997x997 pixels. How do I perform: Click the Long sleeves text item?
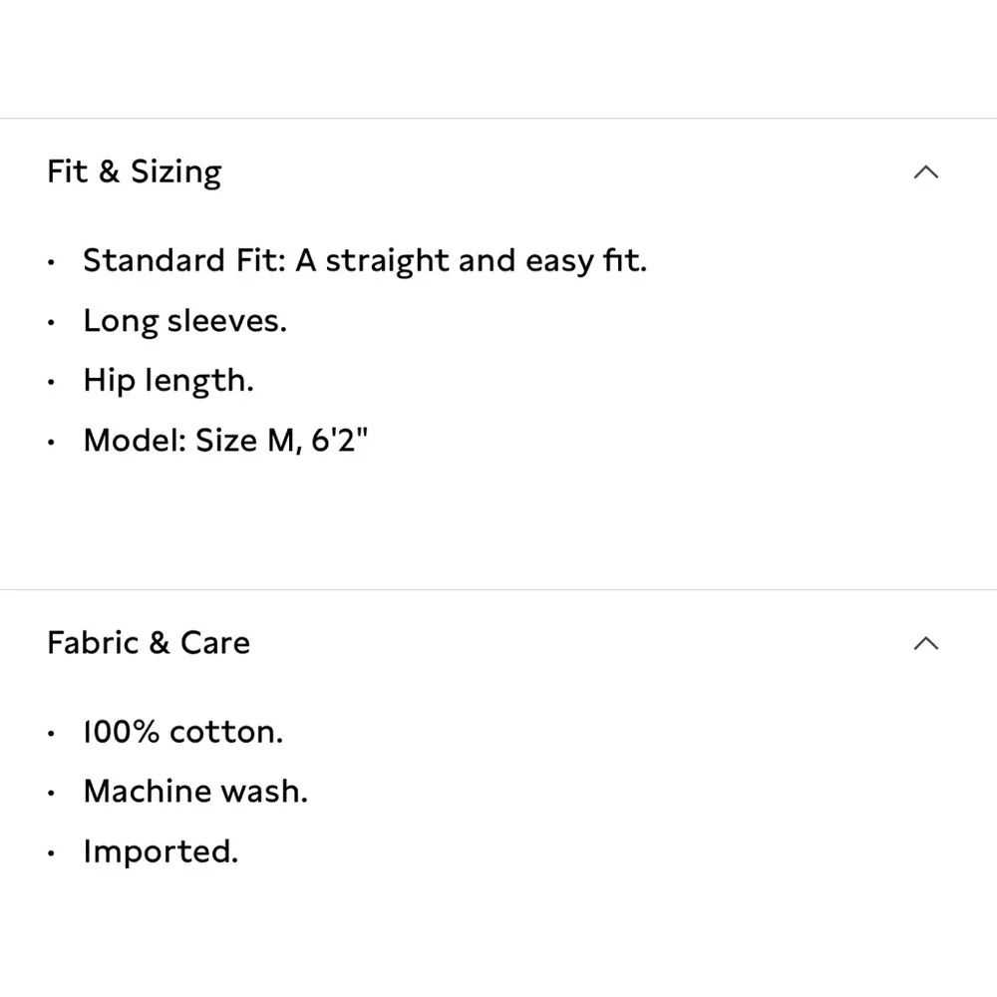(x=185, y=321)
